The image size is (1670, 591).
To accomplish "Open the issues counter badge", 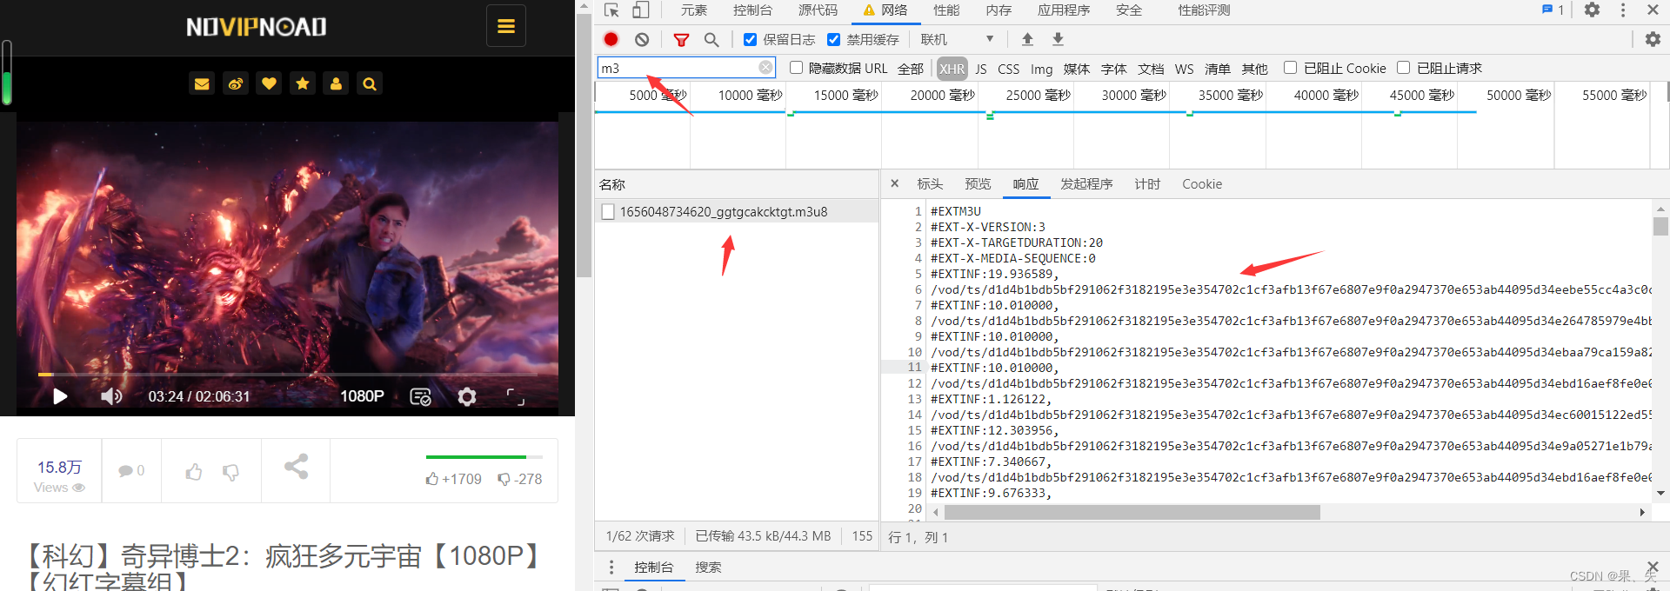I will 1553,10.
